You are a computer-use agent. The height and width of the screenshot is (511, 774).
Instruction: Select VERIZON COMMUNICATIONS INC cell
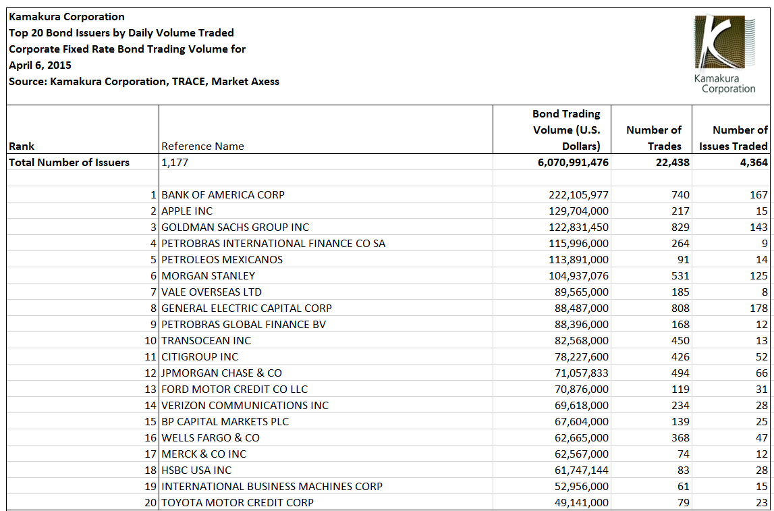326,405
